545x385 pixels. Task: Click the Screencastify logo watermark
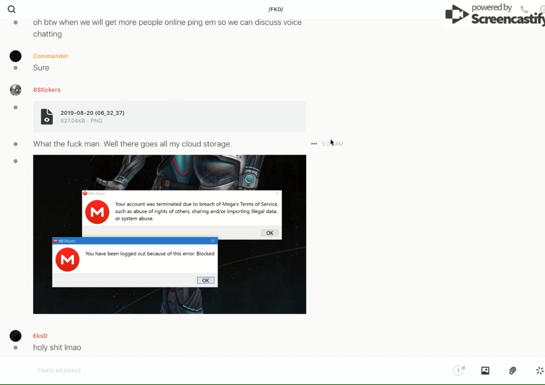494,15
